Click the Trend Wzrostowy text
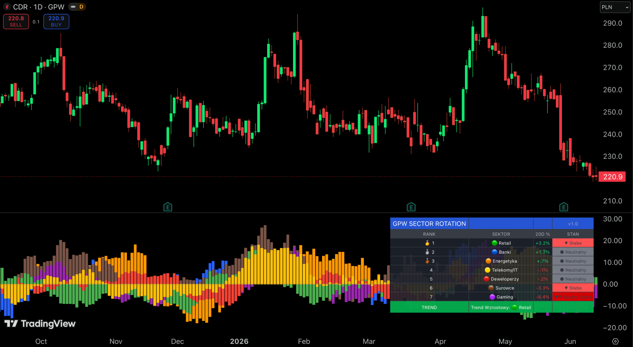The height and width of the screenshot is (347, 633). coord(490,307)
